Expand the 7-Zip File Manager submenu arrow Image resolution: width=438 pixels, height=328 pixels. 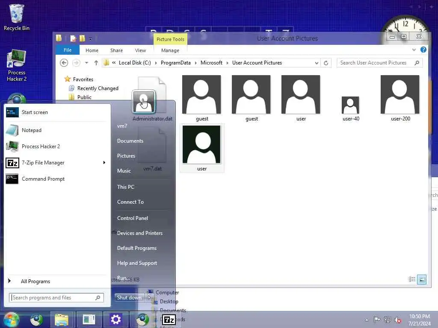[104, 163]
